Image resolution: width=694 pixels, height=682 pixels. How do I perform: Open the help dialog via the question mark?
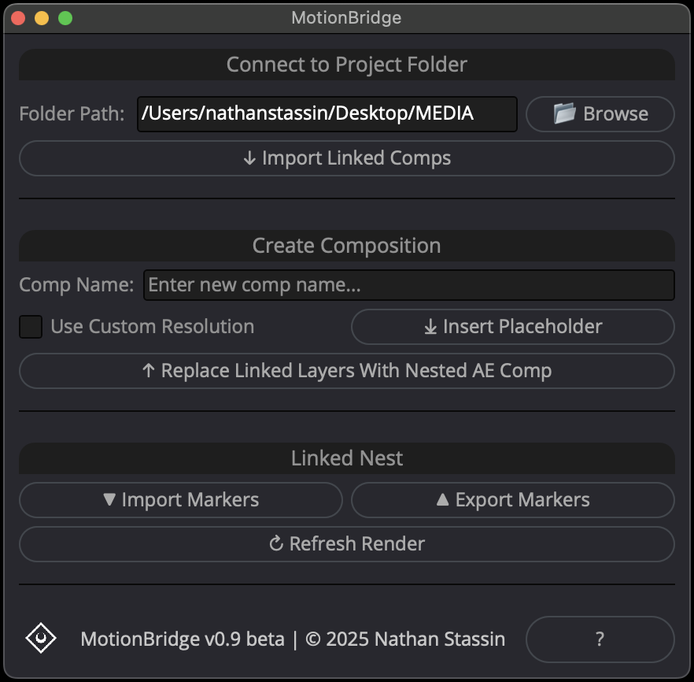[600, 639]
